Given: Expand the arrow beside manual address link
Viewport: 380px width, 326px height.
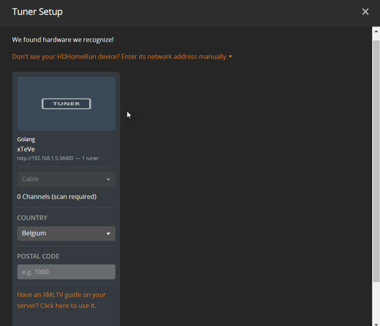Looking at the screenshot, I should [x=230, y=57].
